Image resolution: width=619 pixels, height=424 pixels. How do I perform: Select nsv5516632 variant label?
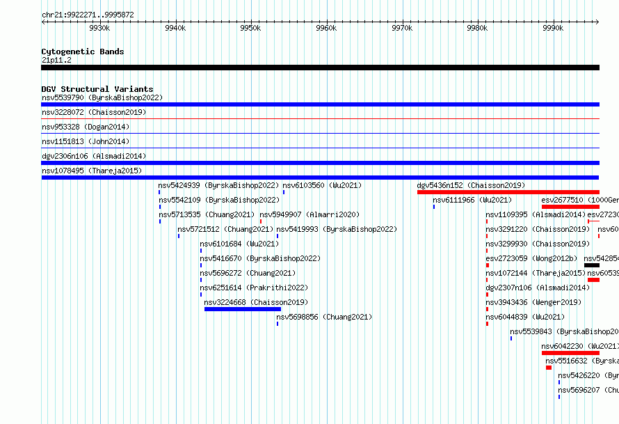[x=582, y=361]
